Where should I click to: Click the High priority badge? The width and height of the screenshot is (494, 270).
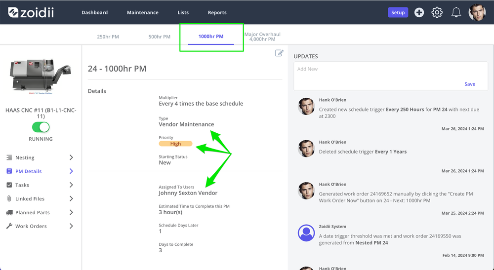pyautogui.click(x=175, y=144)
